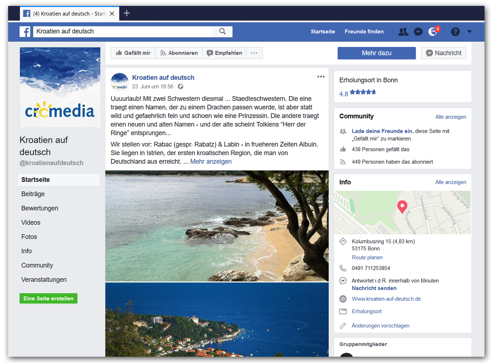Image resolution: width=493 pixels, height=363 pixels.
Task: Click the public audience globe icon on post
Action: 180,87
